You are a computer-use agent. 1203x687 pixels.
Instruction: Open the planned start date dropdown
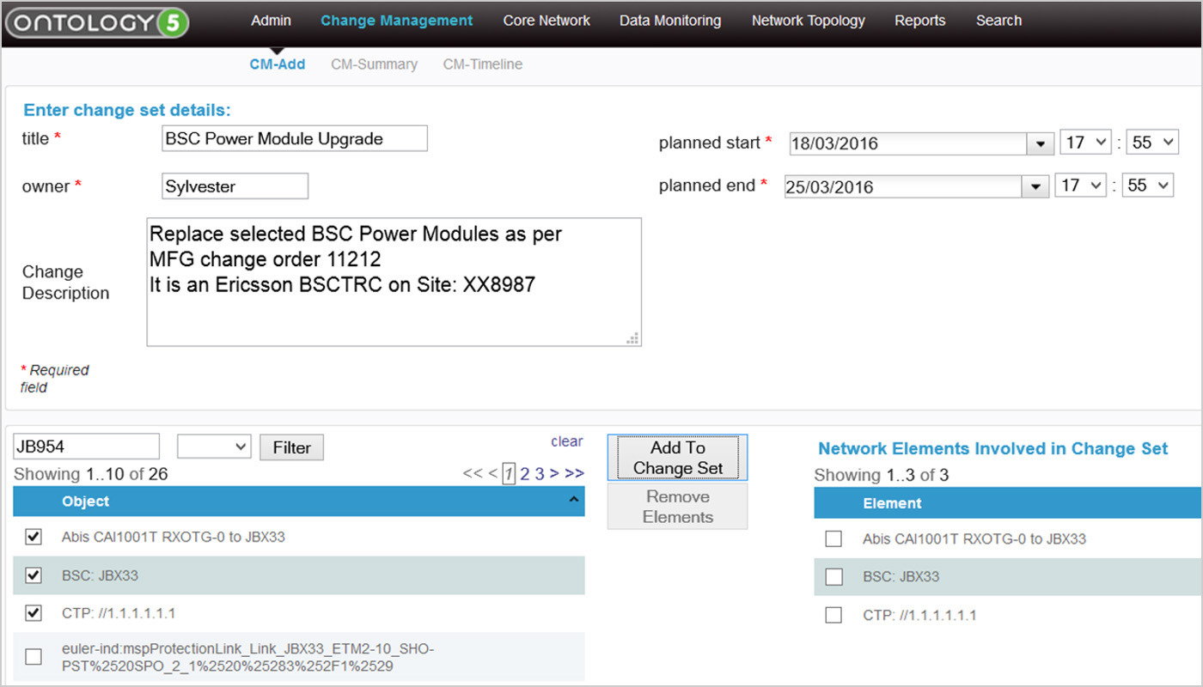click(x=1041, y=143)
